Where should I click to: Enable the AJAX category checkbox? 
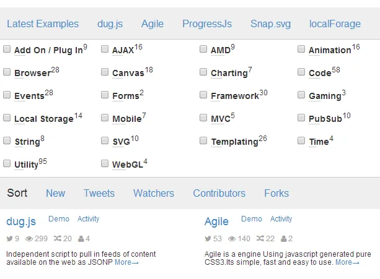tap(105, 49)
